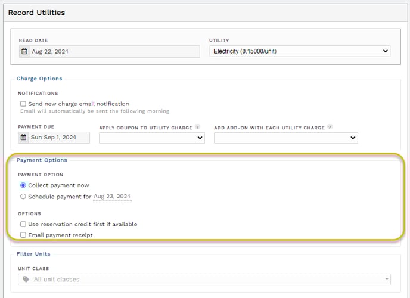The width and height of the screenshot is (410, 298).
Task: Click the help icon beside Add-on label
Action: tap(330, 127)
